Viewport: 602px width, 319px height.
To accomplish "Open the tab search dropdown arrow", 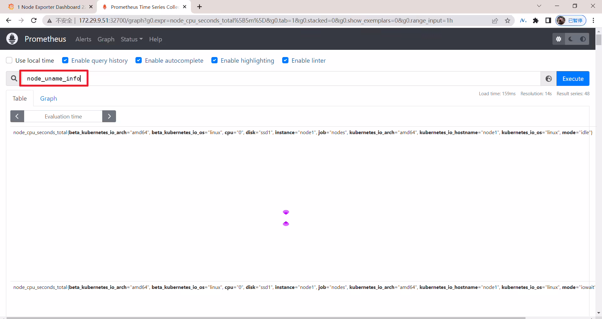I will coord(539,6).
